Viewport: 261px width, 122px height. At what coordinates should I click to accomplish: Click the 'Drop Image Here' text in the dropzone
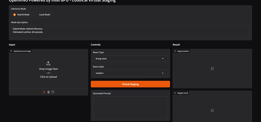click(48, 69)
